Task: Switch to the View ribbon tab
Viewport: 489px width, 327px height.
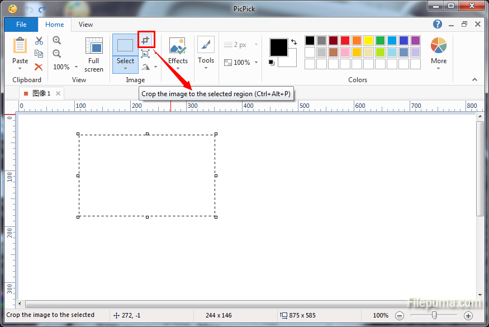Action: coord(86,25)
